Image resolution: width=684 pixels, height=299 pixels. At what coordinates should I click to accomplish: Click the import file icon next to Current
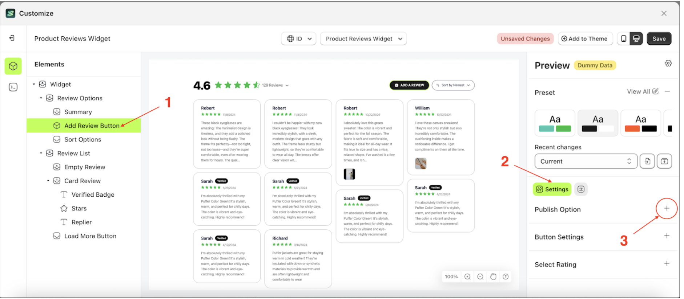[647, 161]
